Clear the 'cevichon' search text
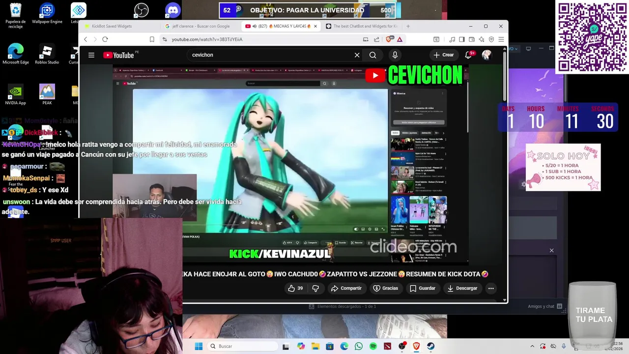Viewport: 629px width, 354px height. 357,55
